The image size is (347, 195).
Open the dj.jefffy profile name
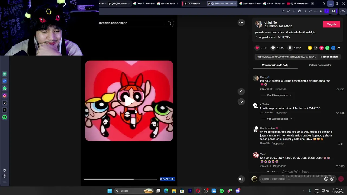coord(271,22)
